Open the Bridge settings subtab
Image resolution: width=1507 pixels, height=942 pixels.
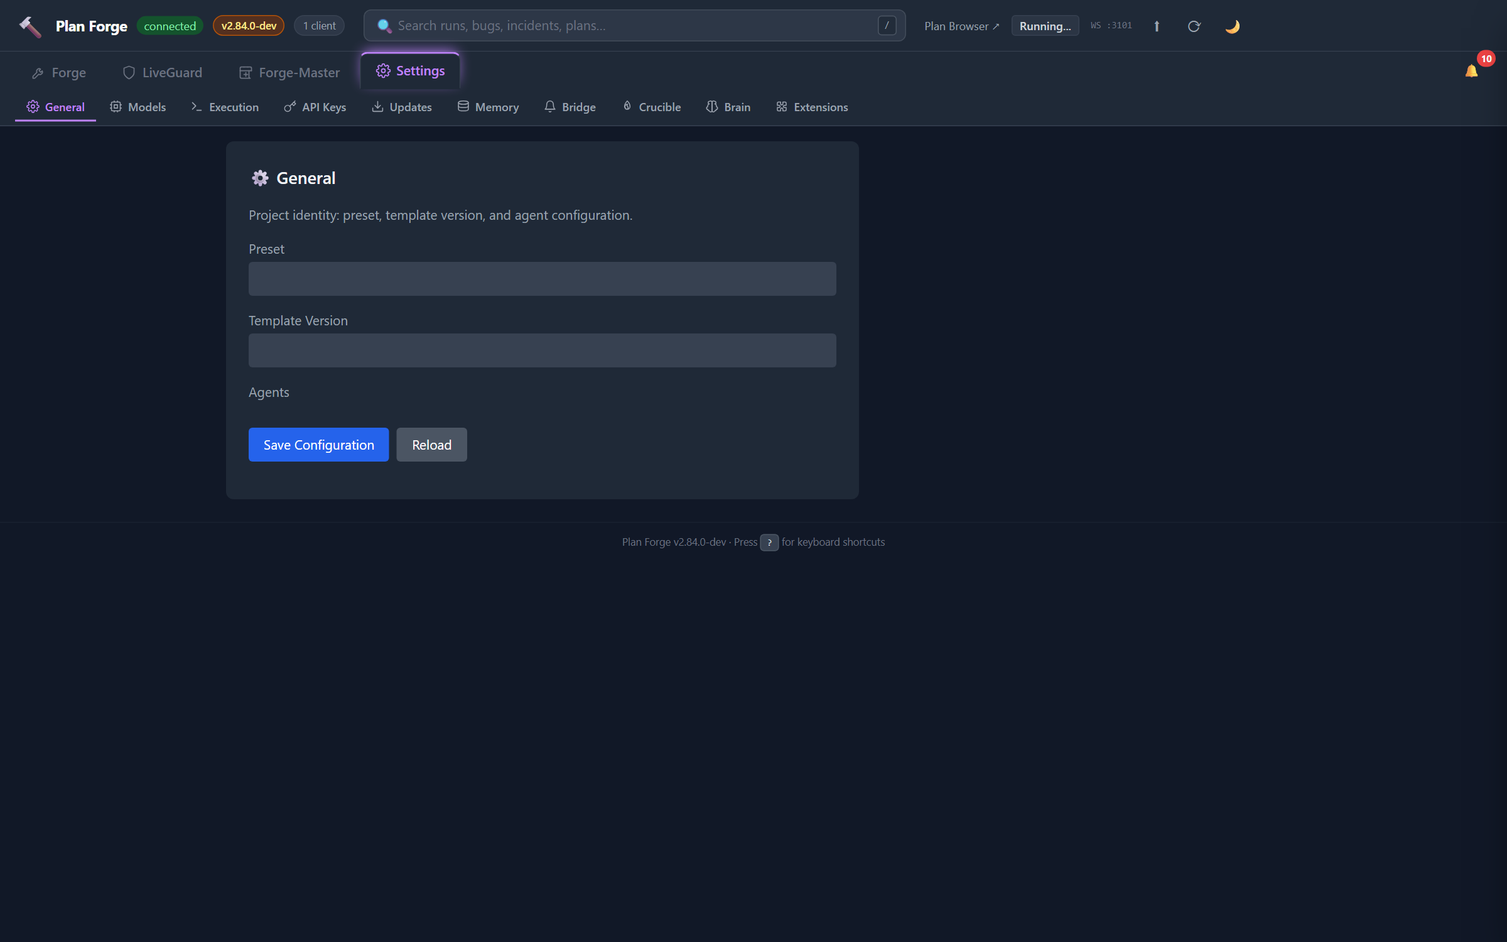pos(570,107)
